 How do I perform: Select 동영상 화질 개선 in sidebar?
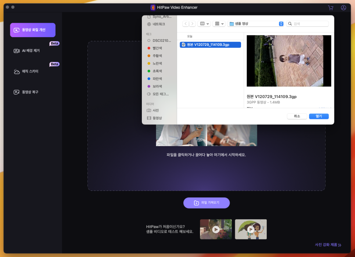pyautogui.click(x=33, y=30)
